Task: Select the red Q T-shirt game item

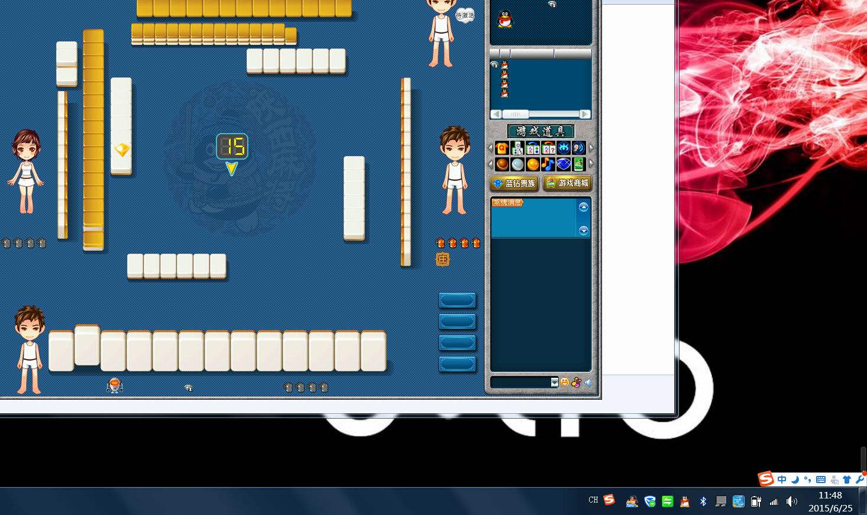Action: tap(502, 148)
